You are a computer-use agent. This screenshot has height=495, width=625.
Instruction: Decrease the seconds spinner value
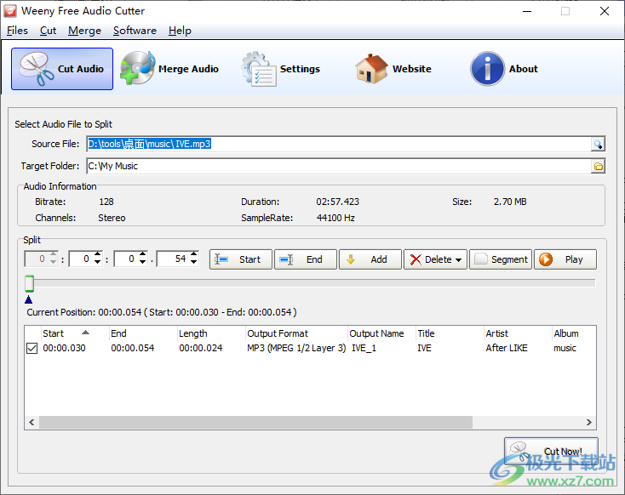[x=143, y=263]
